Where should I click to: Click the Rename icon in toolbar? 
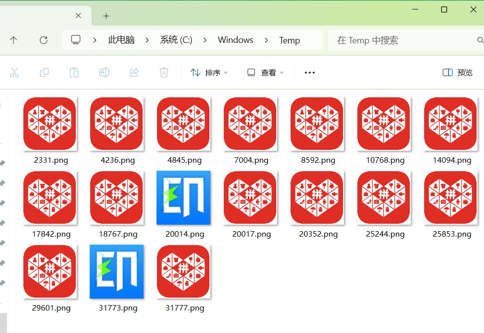tap(104, 72)
